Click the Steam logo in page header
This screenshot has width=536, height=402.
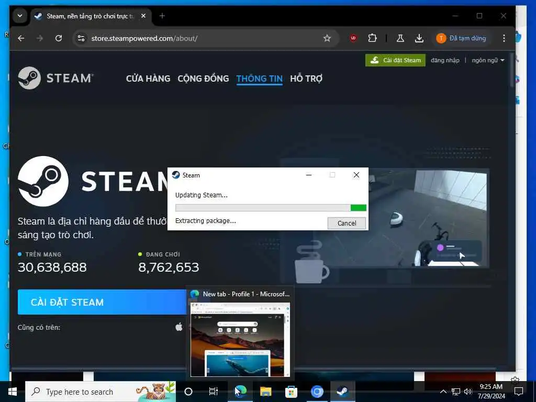click(x=55, y=78)
